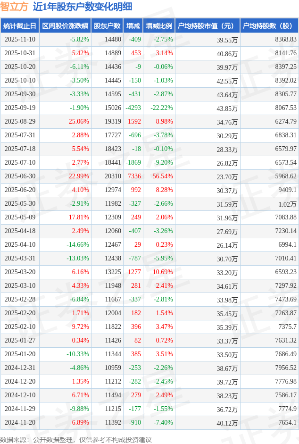Click the 数据来源 footer disclaimer text

pos(76,439)
